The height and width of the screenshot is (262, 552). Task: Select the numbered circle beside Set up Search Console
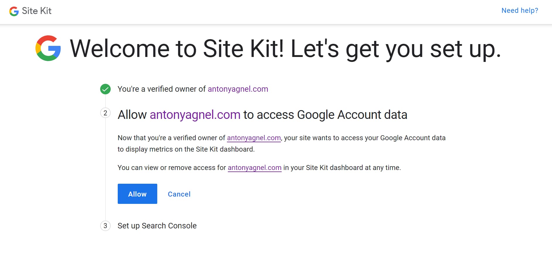105,226
